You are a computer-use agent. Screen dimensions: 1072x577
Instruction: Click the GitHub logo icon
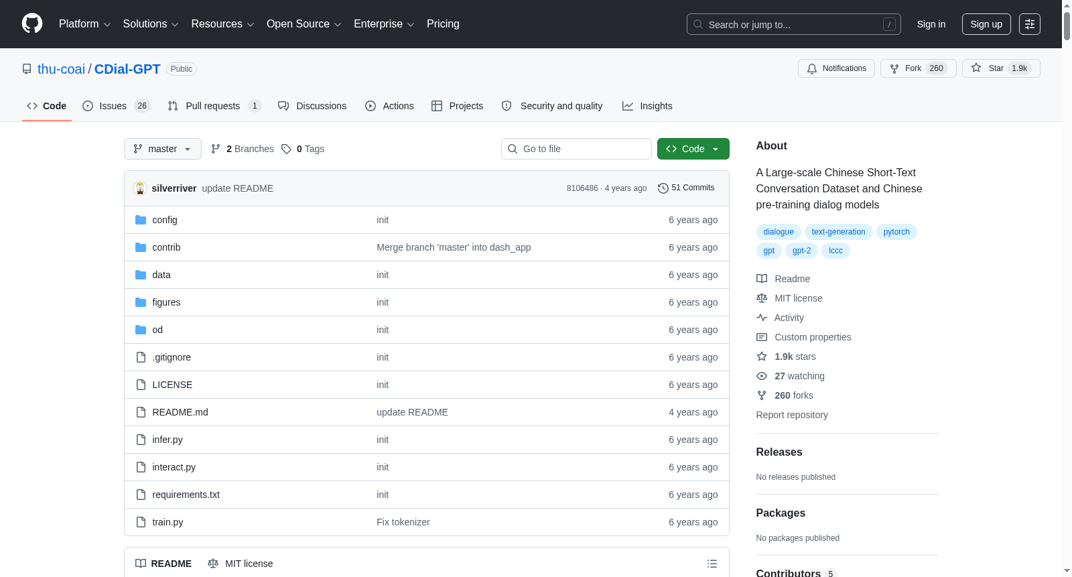(x=32, y=23)
